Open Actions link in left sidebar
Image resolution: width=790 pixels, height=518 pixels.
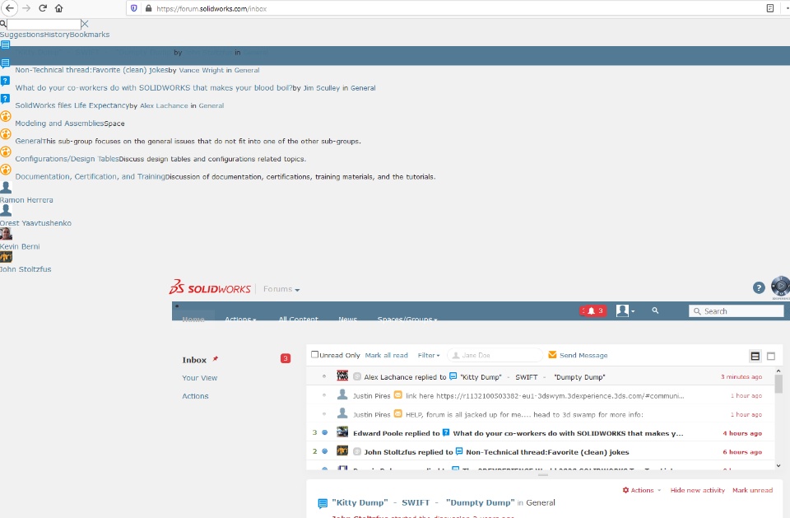[x=195, y=396]
